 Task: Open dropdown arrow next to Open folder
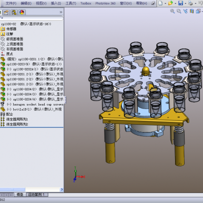click(x=175, y=3)
